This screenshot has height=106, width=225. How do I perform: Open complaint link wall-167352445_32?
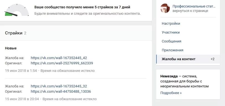pos(59,86)
